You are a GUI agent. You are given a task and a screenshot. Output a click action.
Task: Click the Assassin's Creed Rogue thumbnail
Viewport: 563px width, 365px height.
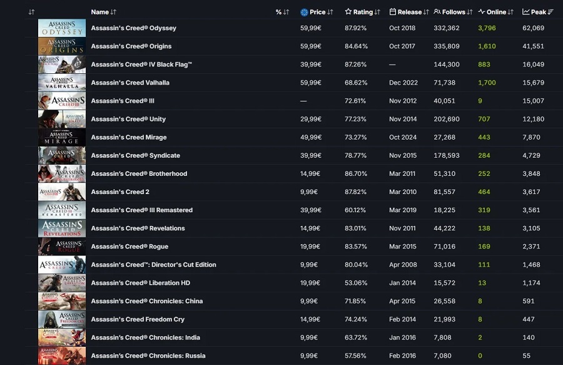tap(62, 247)
